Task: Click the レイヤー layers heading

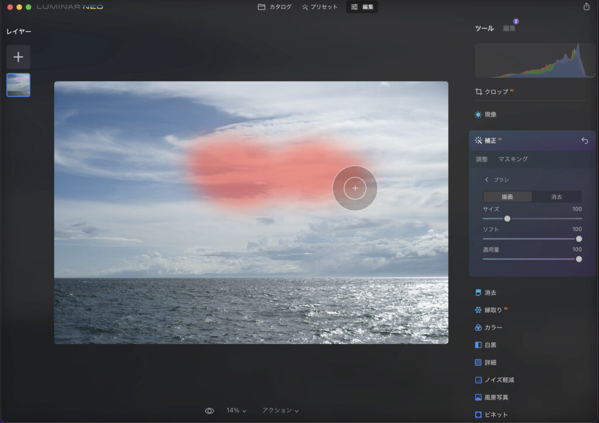Action: 19,32
